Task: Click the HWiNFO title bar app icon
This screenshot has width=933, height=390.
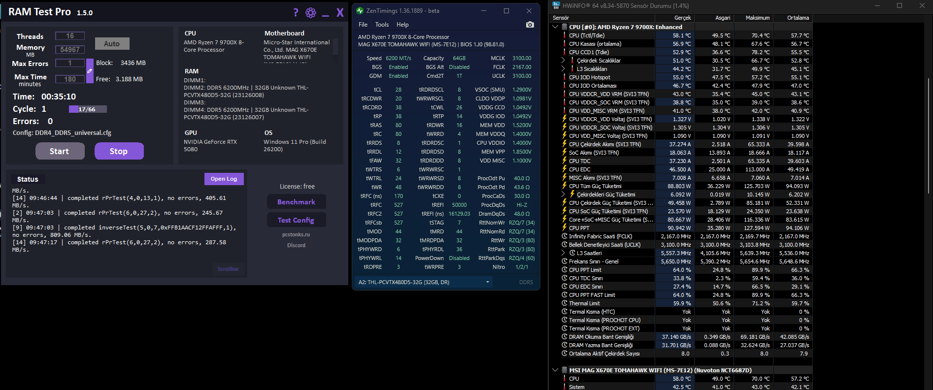Action: pos(556,5)
